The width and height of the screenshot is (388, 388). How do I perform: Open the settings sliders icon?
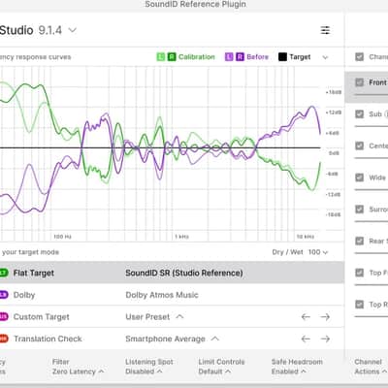pyautogui.click(x=325, y=30)
